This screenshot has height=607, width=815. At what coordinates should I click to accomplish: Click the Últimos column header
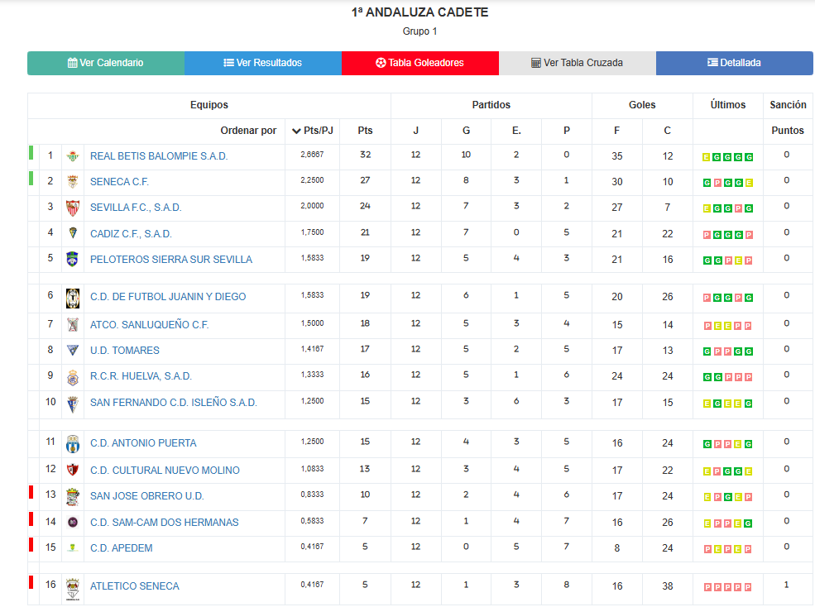coord(727,105)
